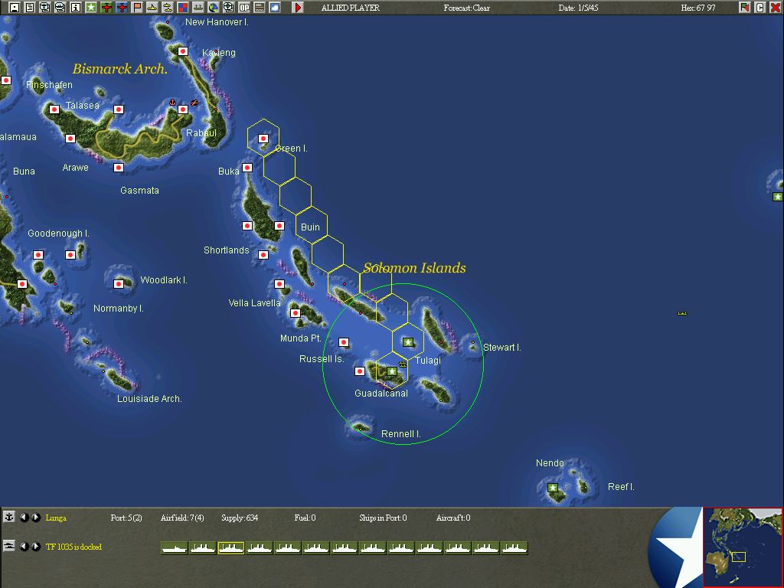Click the lone yellow task force marker in open ocean
784x588 pixels.
pyautogui.click(x=682, y=313)
